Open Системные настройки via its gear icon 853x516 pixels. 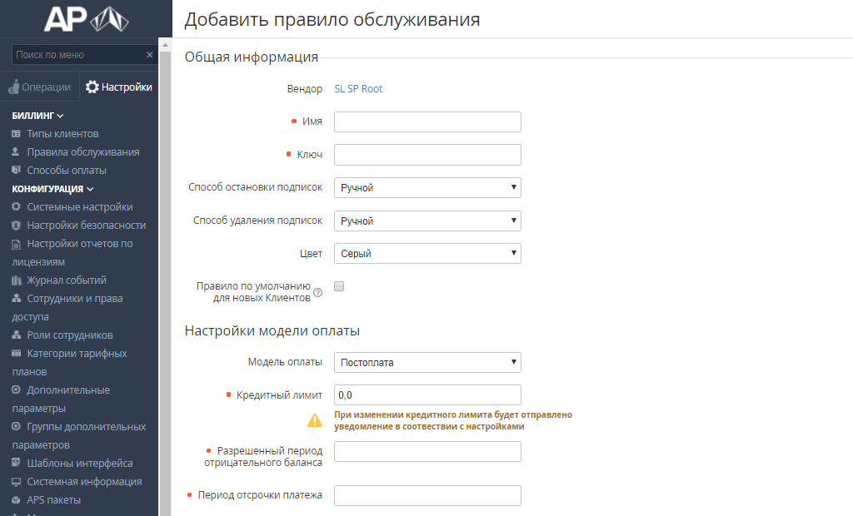pyautogui.click(x=17, y=206)
